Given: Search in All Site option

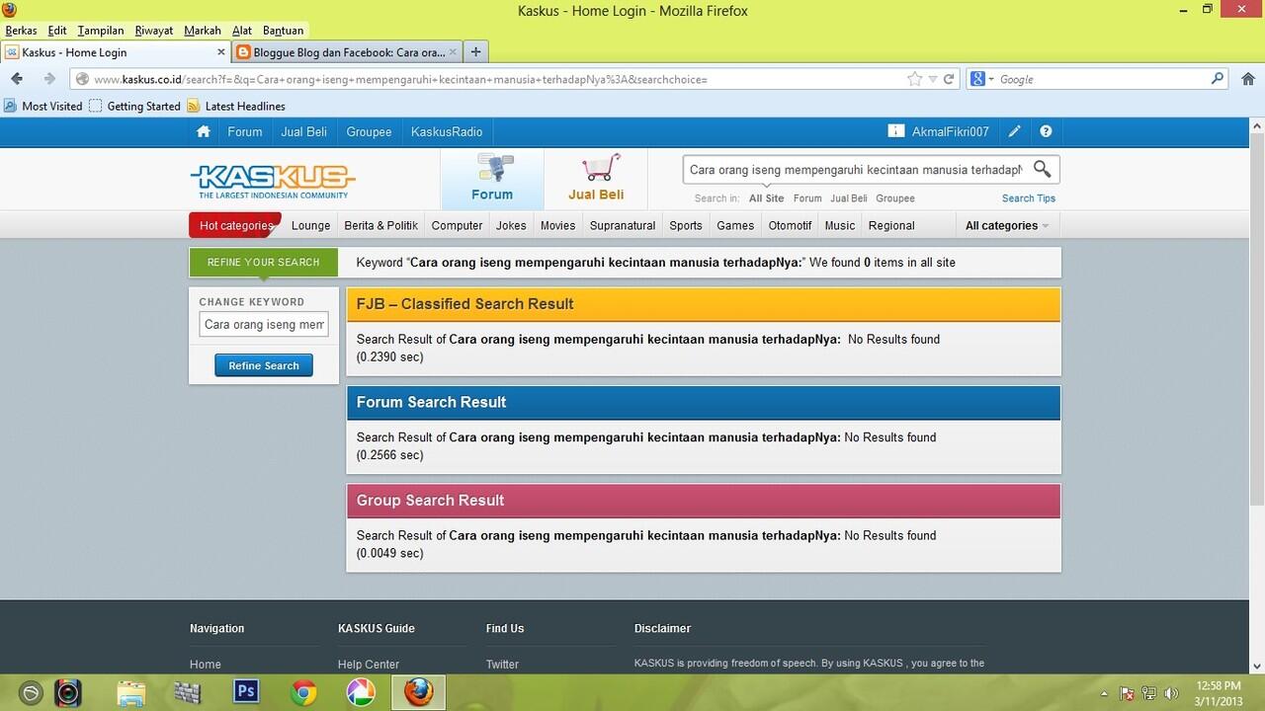Looking at the screenshot, I should click(x=766, y=198).
